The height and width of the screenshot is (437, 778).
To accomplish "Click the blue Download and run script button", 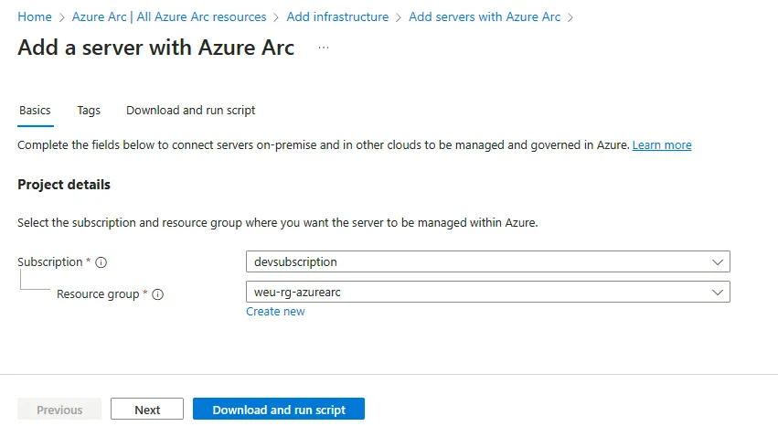I will click(279, 410).
